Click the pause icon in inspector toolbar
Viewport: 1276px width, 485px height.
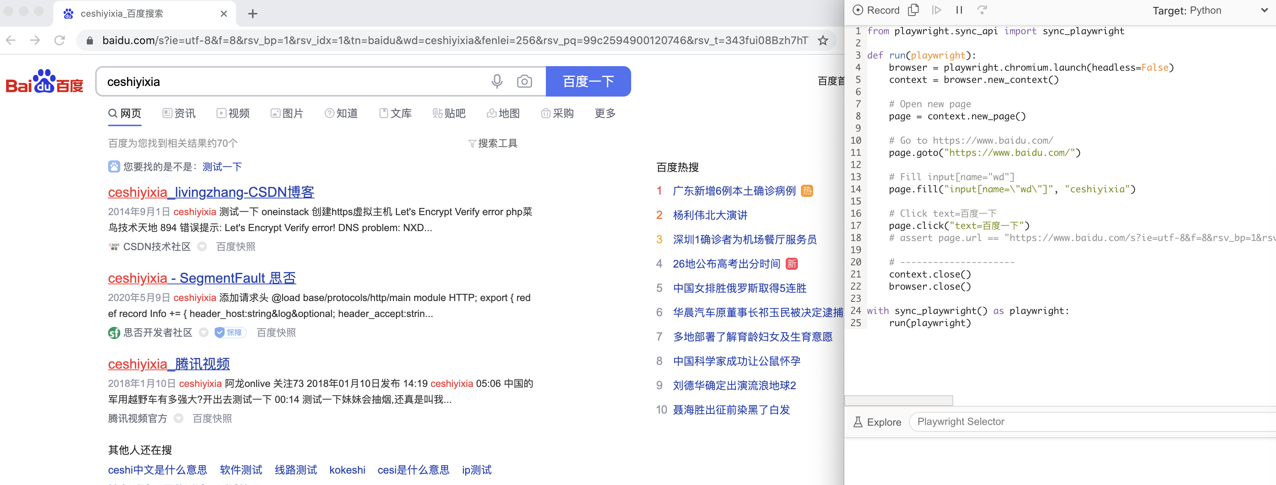(x=959, y=10)
